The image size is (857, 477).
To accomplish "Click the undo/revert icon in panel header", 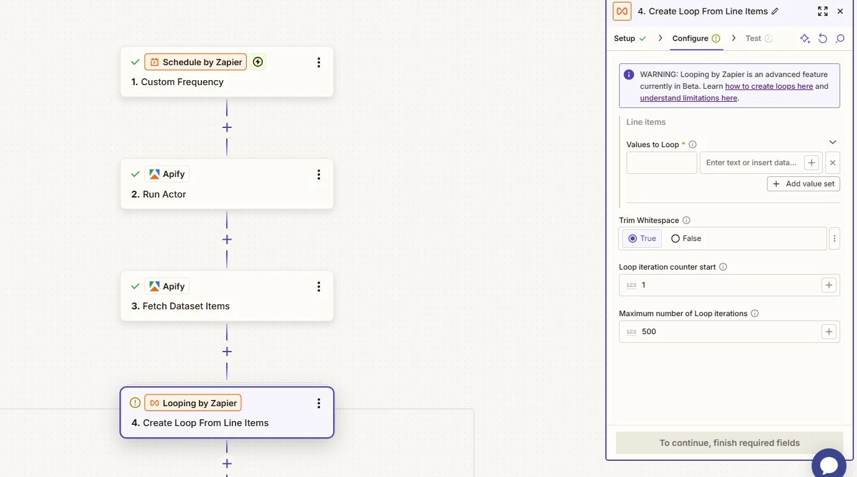I will click(x=823, y=39).
